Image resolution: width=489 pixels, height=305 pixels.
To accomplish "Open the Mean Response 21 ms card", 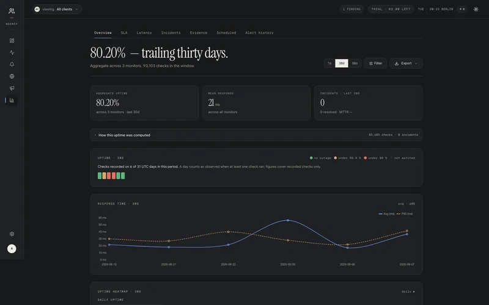I will click(x=256, y=103).
